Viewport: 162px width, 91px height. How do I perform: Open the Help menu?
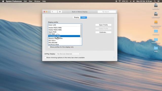[x=44, y=1]
